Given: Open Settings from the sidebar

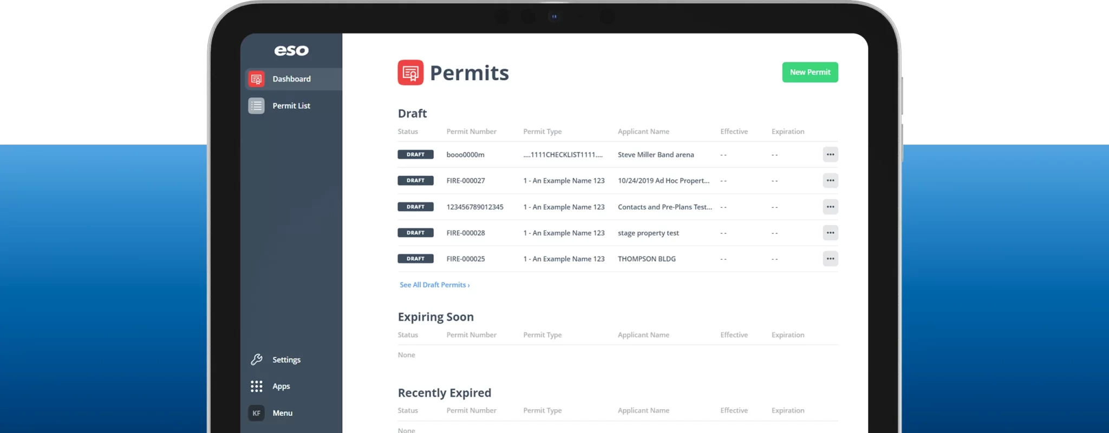Looking at the screenshot, I should coord(286,360).
